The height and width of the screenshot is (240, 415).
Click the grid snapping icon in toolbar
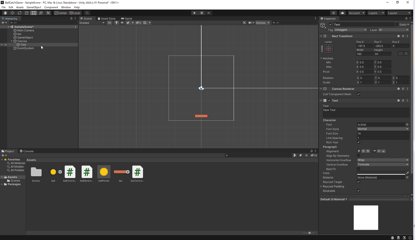coord(87,13)
